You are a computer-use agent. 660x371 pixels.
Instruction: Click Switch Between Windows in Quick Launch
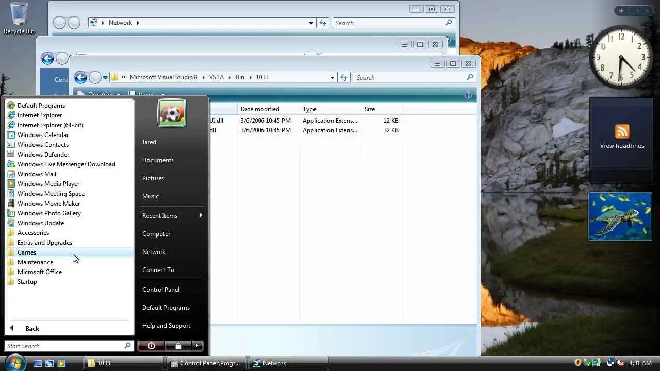click(x=49, y=363)
